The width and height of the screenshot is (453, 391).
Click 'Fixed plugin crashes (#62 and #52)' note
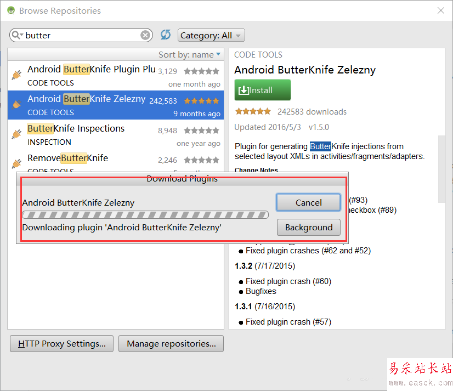[x=308, y=251]
